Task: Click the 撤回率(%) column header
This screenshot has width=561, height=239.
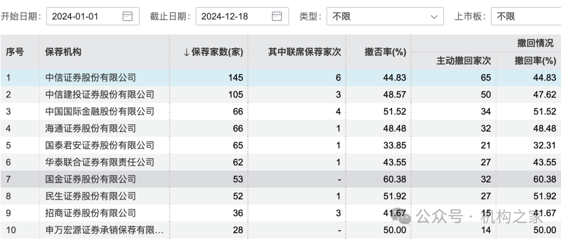Action: [535, 61]
